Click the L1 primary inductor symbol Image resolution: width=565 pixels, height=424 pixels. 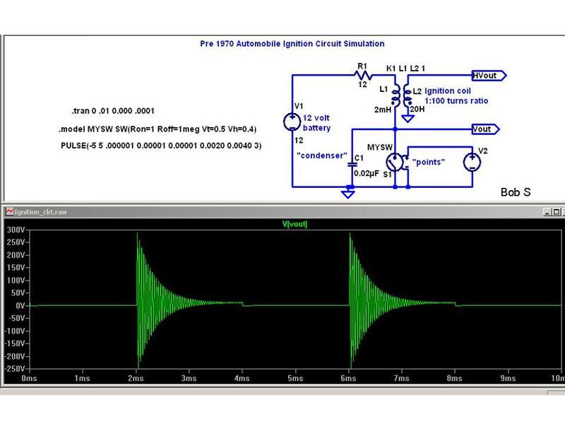396,95
